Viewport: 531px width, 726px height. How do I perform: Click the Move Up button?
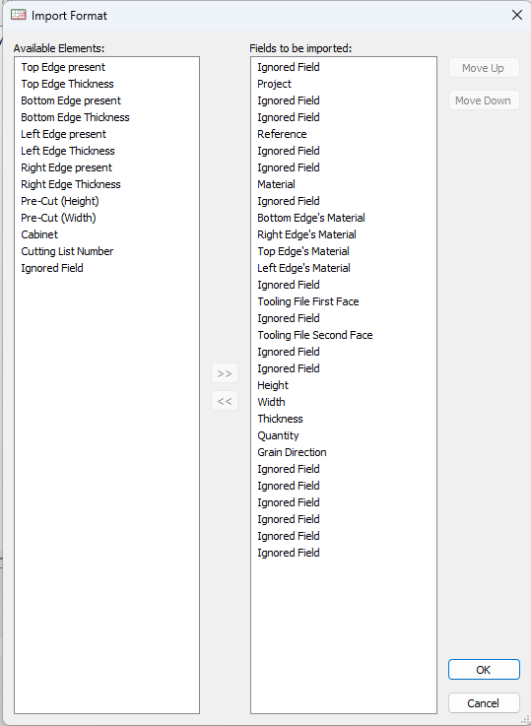pos(484,68)
